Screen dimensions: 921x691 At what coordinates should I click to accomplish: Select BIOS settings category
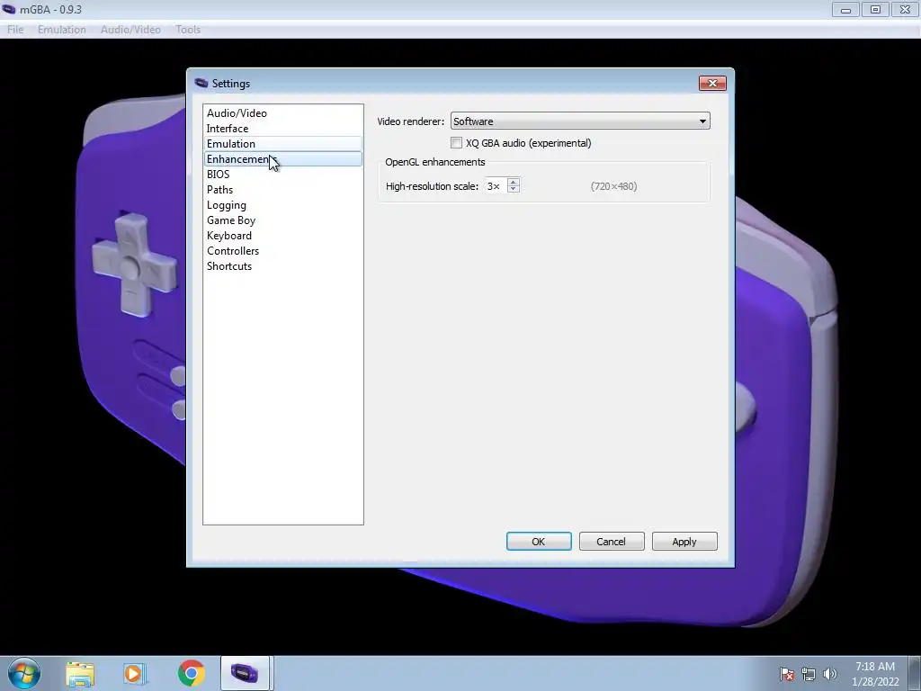coord(283,174)
